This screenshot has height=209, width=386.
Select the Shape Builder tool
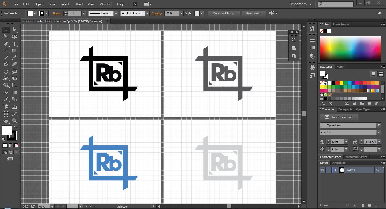(x=6, y=85)
